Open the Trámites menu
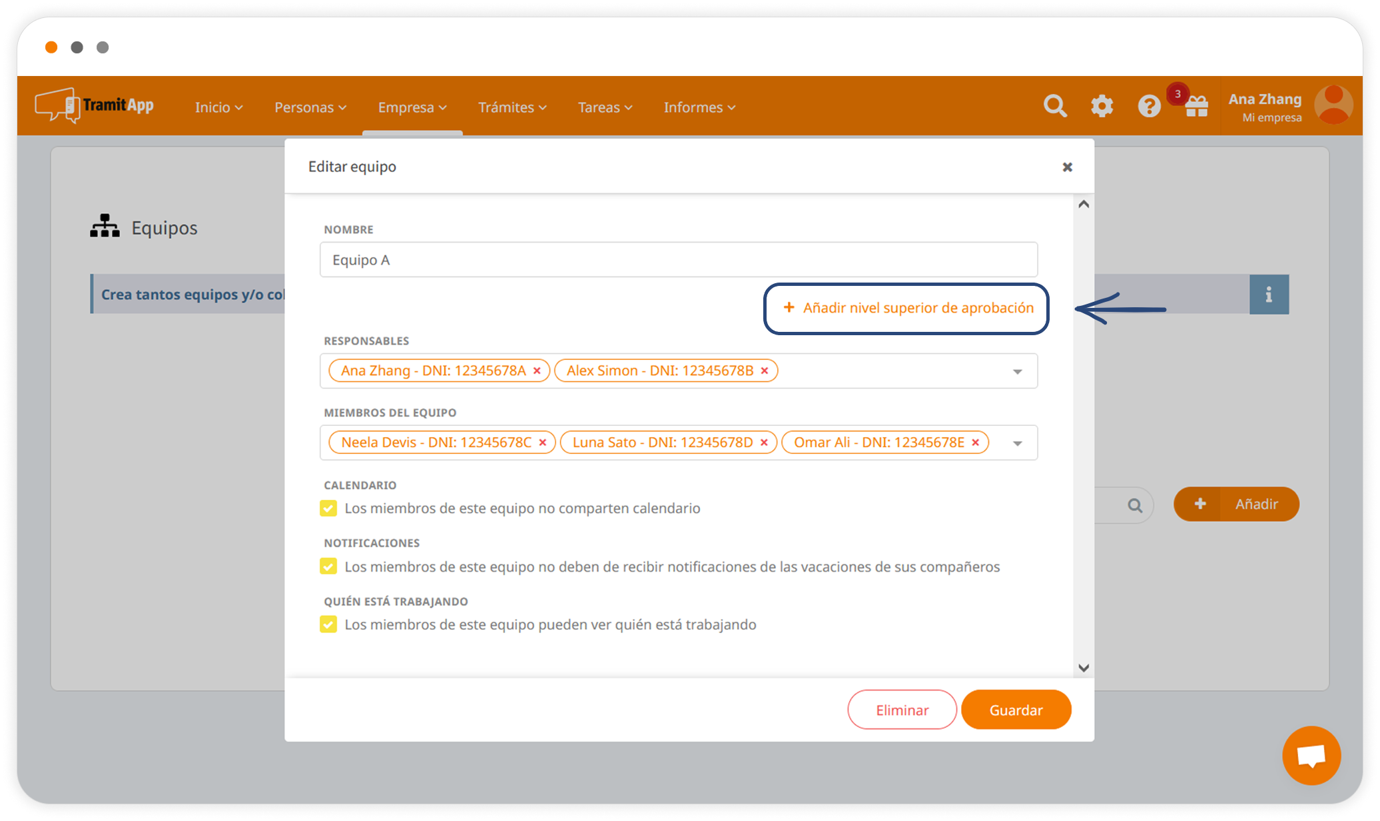Viewport: 1380px width, 821px height. coord(512,107)
